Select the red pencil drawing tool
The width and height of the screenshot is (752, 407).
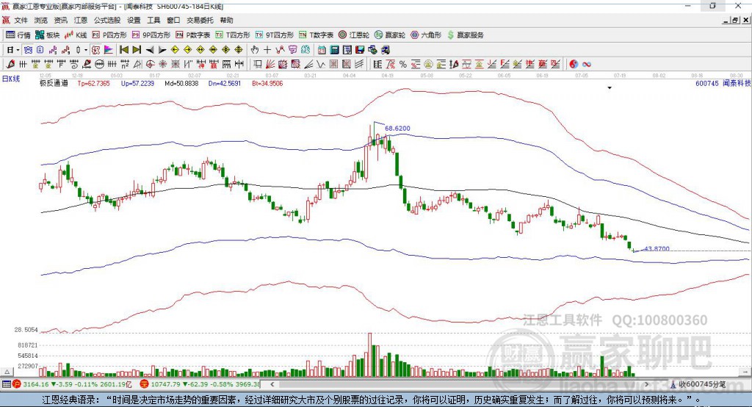click(x=10, y=65)
